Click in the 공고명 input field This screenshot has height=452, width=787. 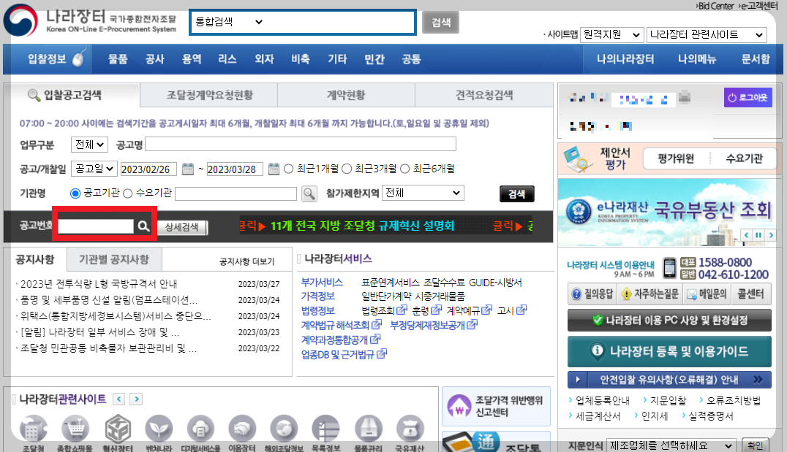(300, 145)
